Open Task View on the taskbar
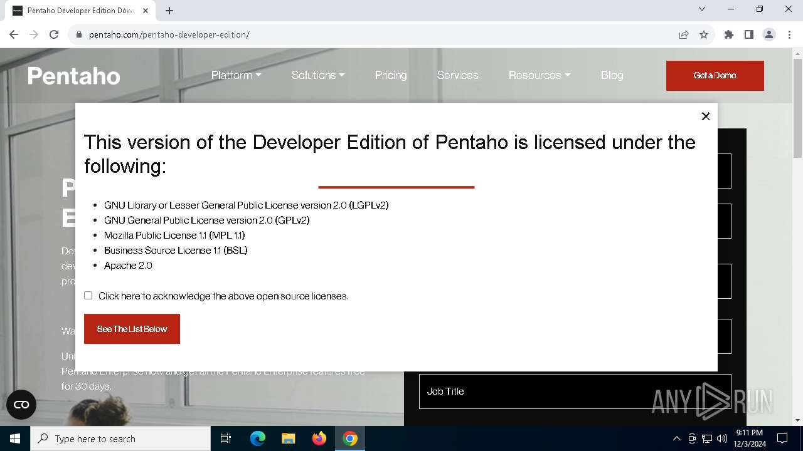Screen dimensions: 803x451 click(x=226, y=438)
